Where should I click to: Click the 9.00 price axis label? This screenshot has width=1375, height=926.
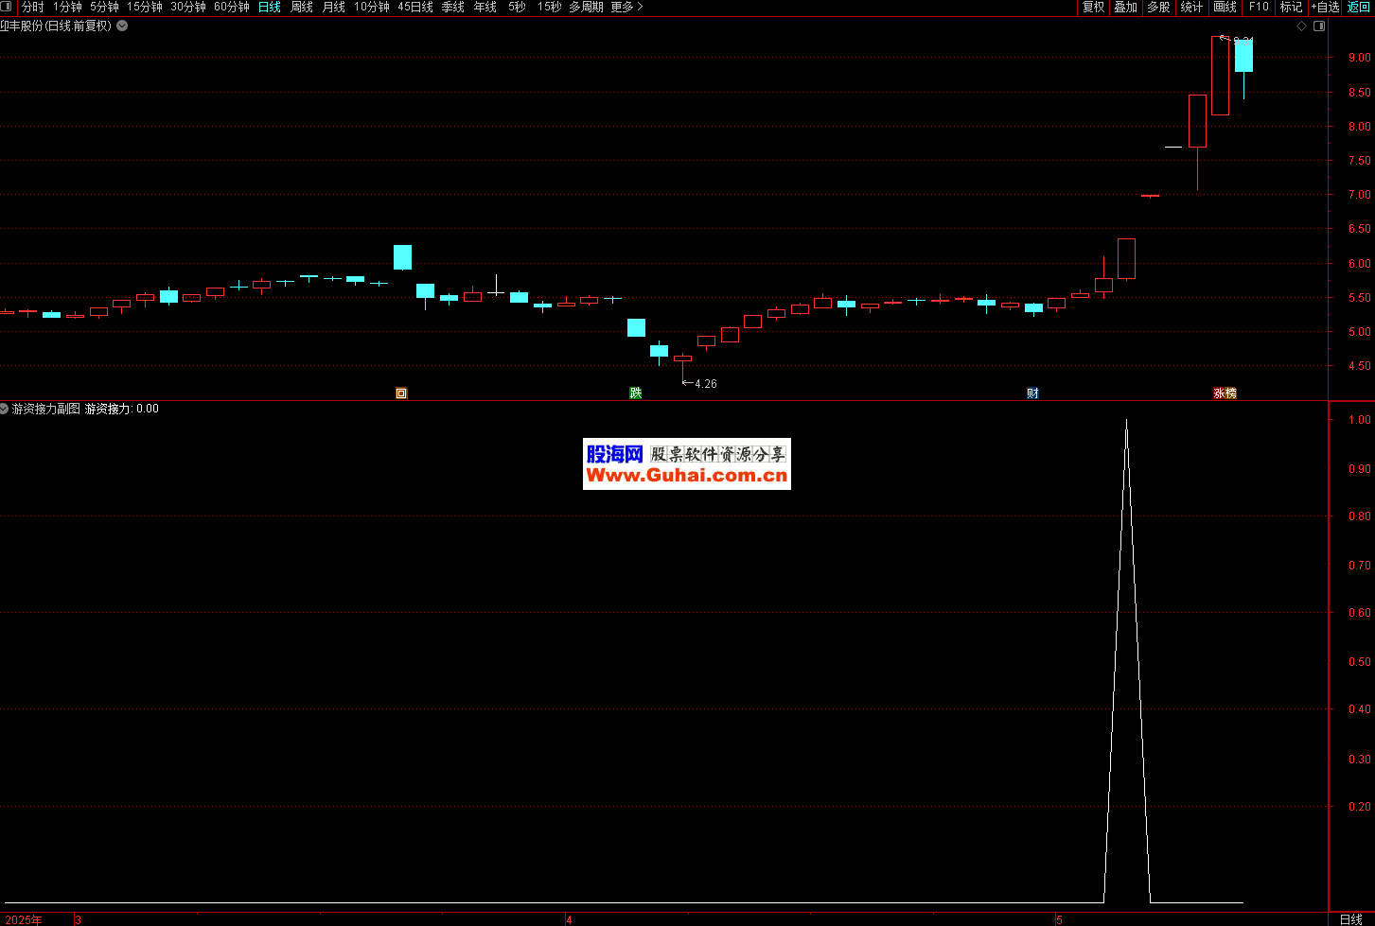tap(1359, 58)
